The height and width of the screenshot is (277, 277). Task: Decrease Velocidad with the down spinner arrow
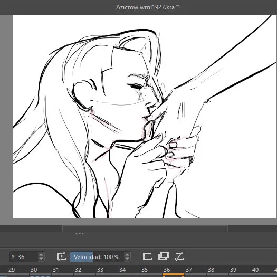[x=127, y=259]
